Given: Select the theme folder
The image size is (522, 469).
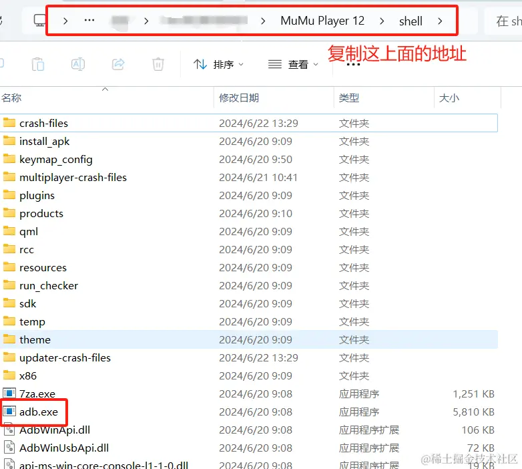Looking at the screenshot, I should click(x=249, y=339).
